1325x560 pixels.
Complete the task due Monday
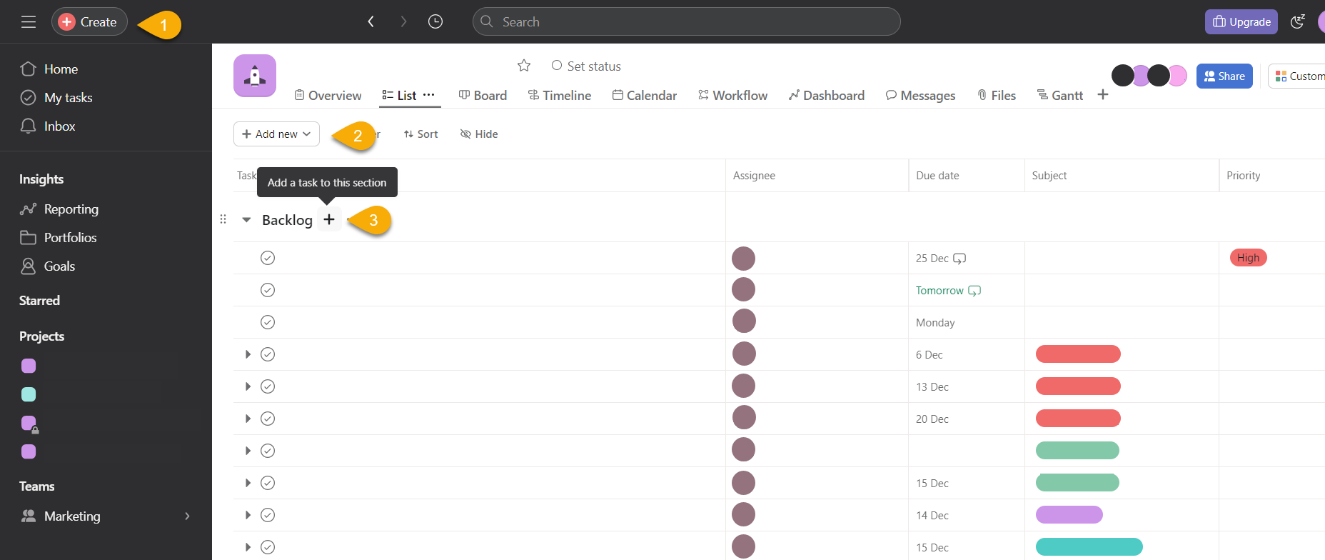pyautogui.click(x=268, y=322)
